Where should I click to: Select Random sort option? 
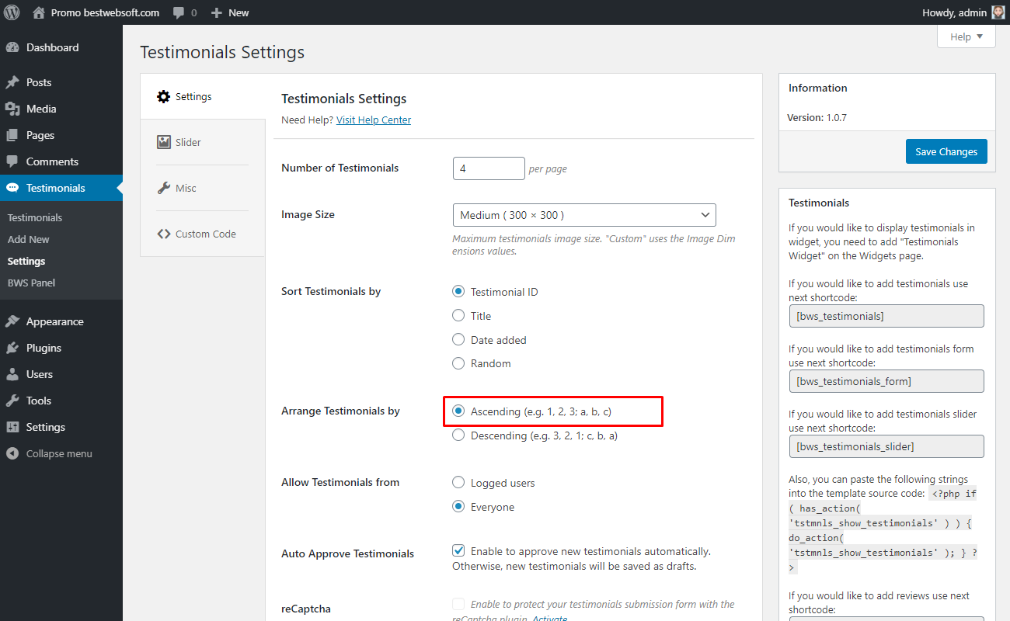(458, 363)
